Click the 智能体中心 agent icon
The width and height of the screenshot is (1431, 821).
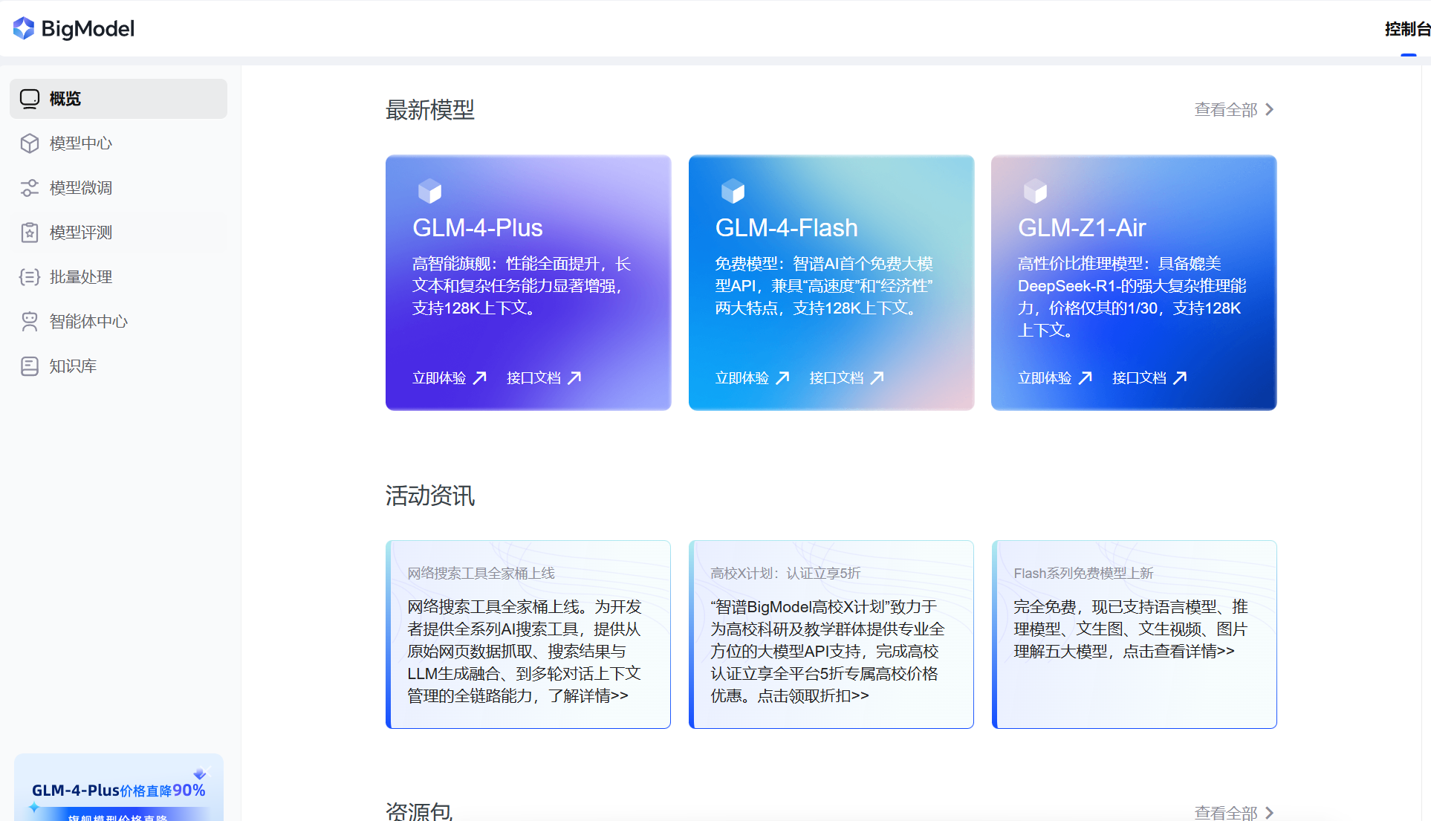[x=30, y=322]
